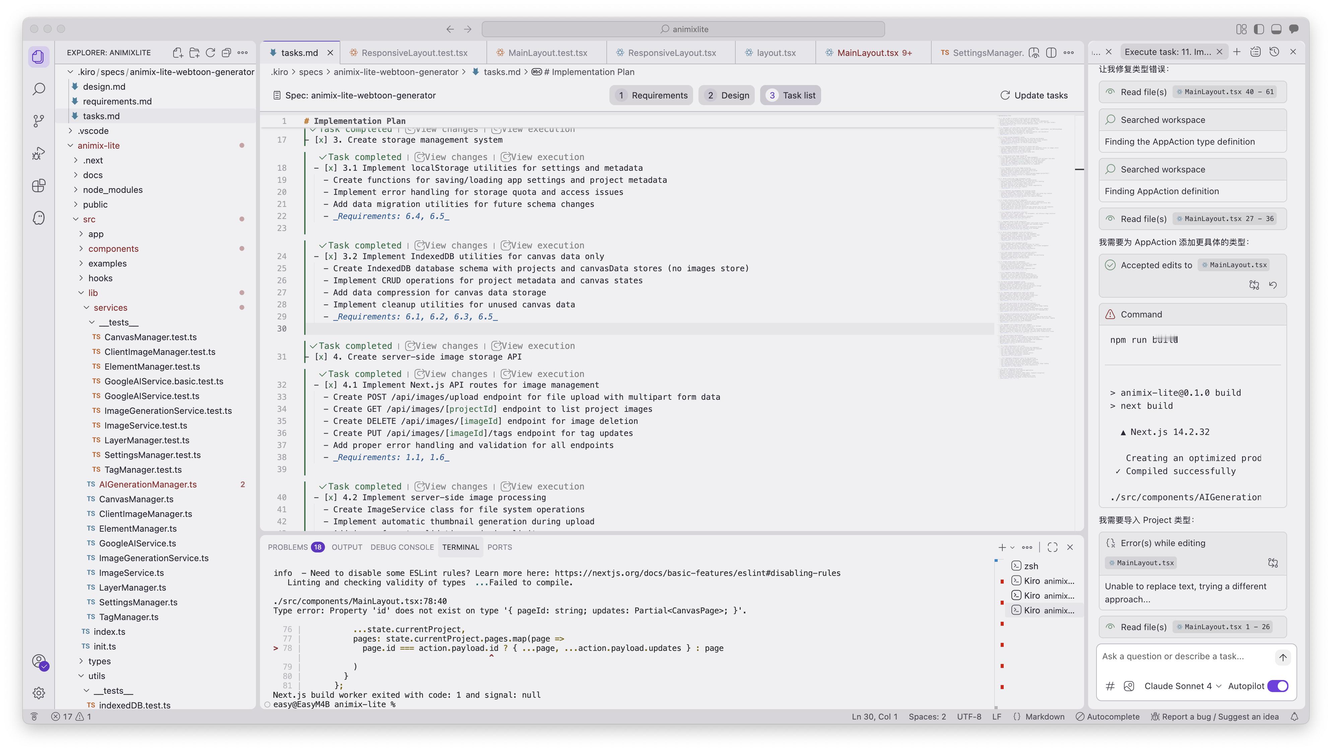
Task: Toggle task 3.1 checkbox on line 18
Action: 330,168
